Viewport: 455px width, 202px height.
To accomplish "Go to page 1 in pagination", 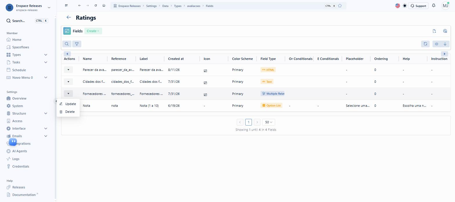I will tap(248, 122).
